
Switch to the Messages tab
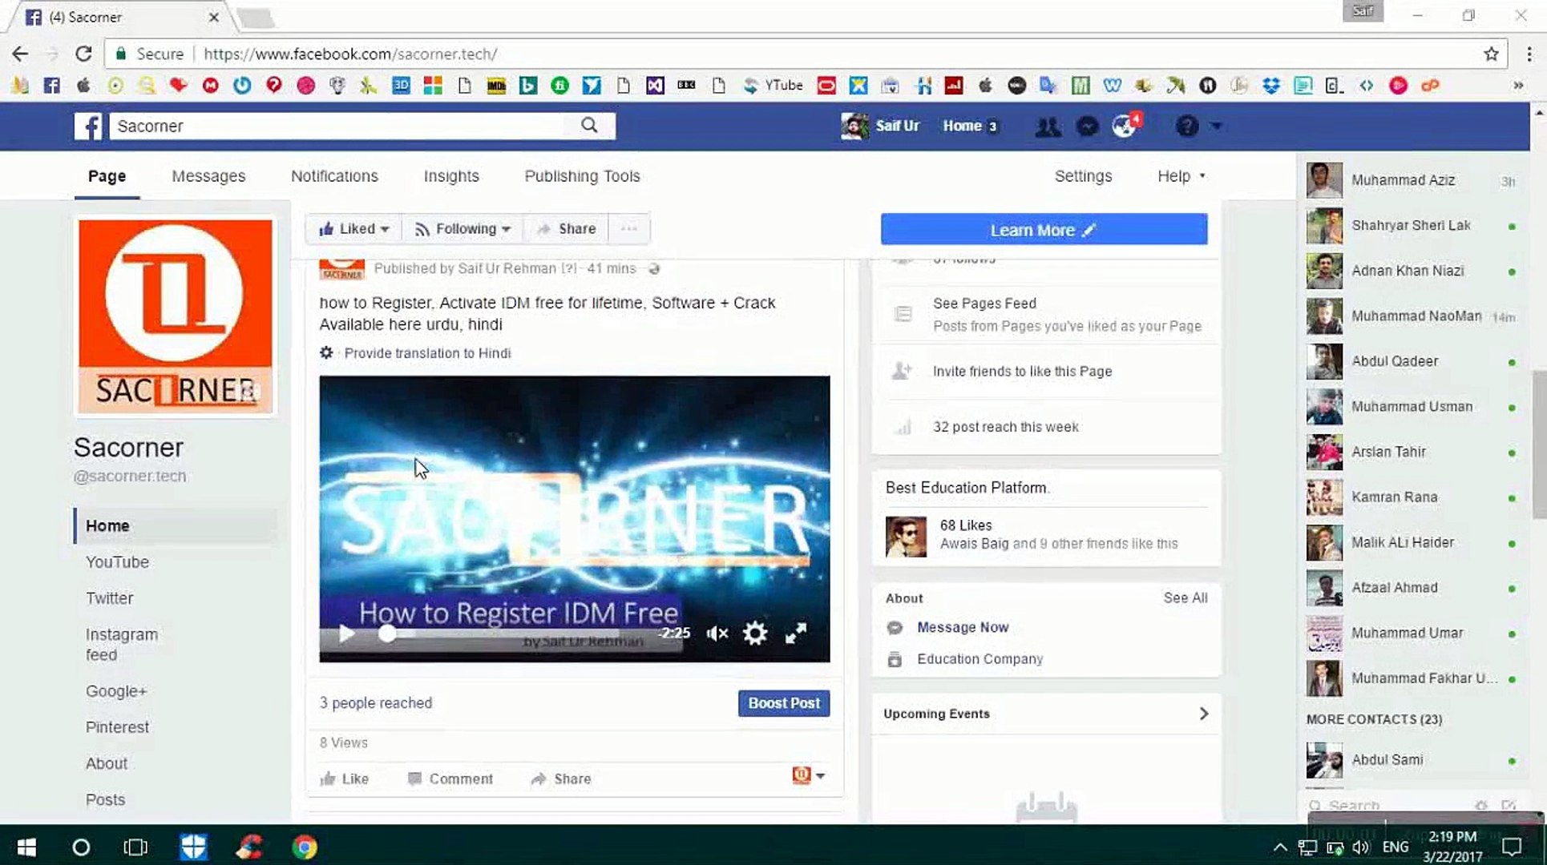click(208, 176)
